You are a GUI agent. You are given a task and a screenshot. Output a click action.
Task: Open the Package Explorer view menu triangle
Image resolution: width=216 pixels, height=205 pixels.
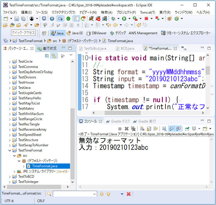(x=71, y=55)
